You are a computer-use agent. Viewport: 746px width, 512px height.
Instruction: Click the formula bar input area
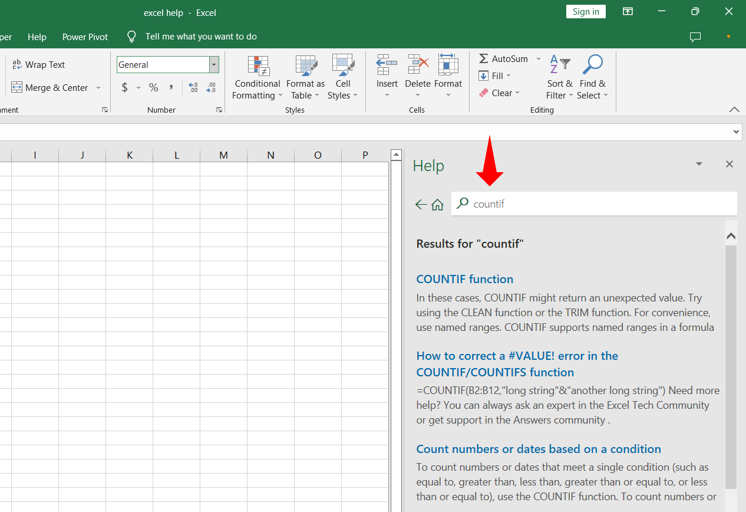coord(365,132)
